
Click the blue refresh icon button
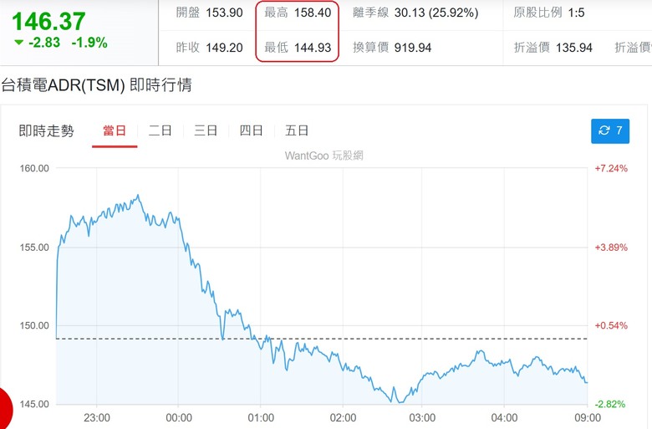(x=610, y=131)
